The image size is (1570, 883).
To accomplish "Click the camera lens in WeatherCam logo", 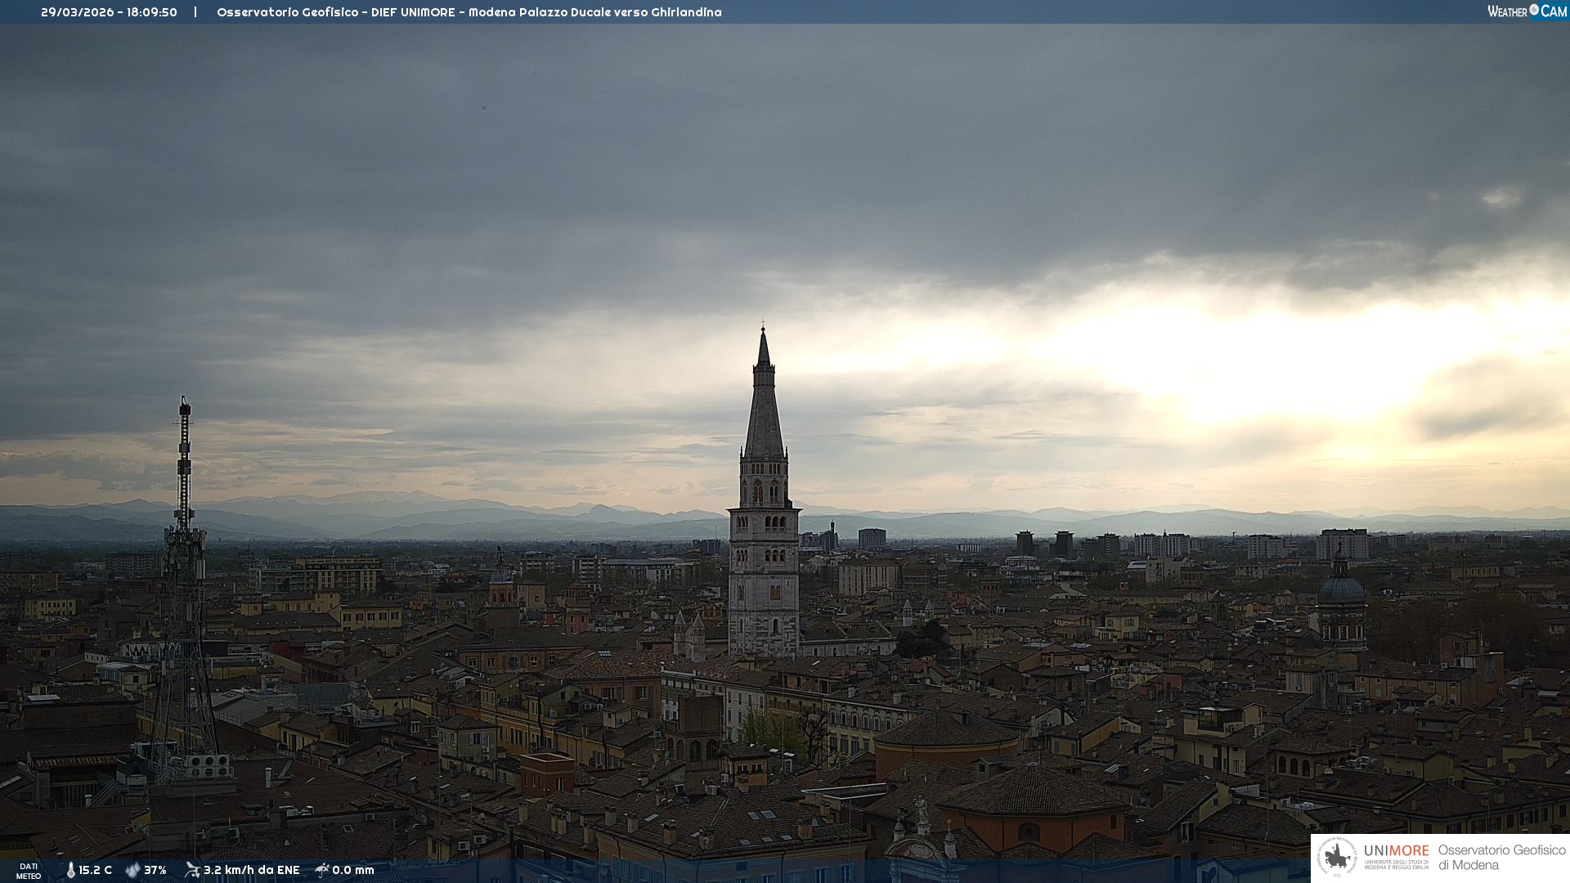I will click(x=1534, y=10).
